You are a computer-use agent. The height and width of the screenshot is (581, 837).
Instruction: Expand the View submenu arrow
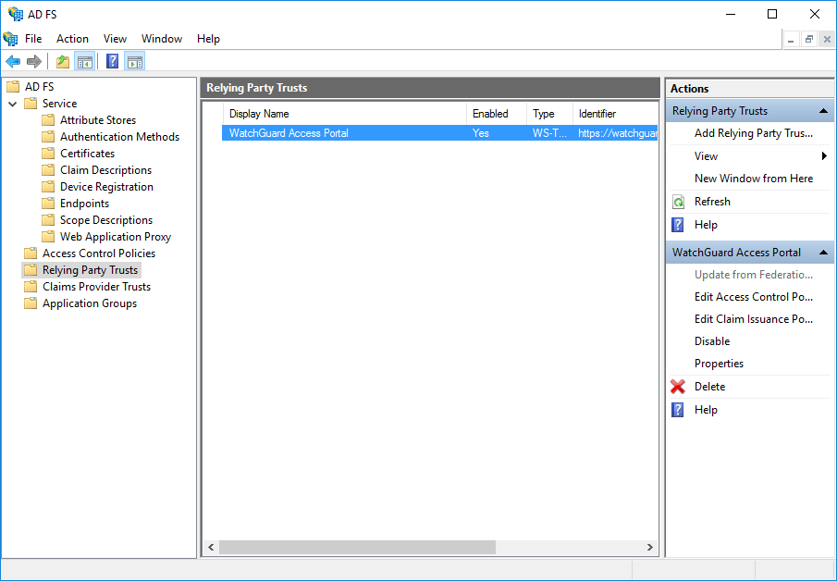click(x=824, y=156)
